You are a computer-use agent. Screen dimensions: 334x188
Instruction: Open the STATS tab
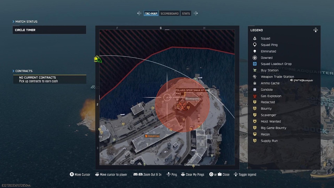[x=186, y=13]
